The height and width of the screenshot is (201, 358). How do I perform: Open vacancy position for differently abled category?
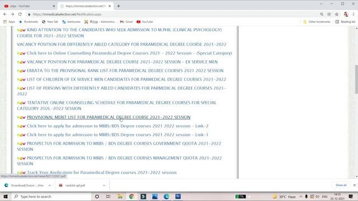121,44
